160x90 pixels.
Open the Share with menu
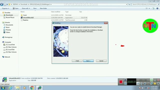click(26, 8)
